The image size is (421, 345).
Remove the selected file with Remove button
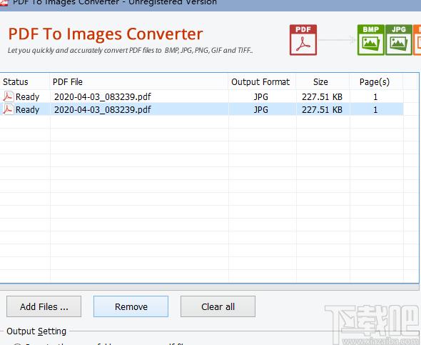tap(131, 306)
